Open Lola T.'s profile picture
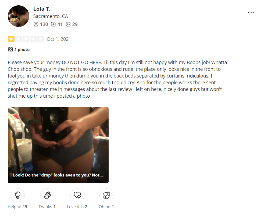Screen dimensions: 257x217 tap(19, 16)
